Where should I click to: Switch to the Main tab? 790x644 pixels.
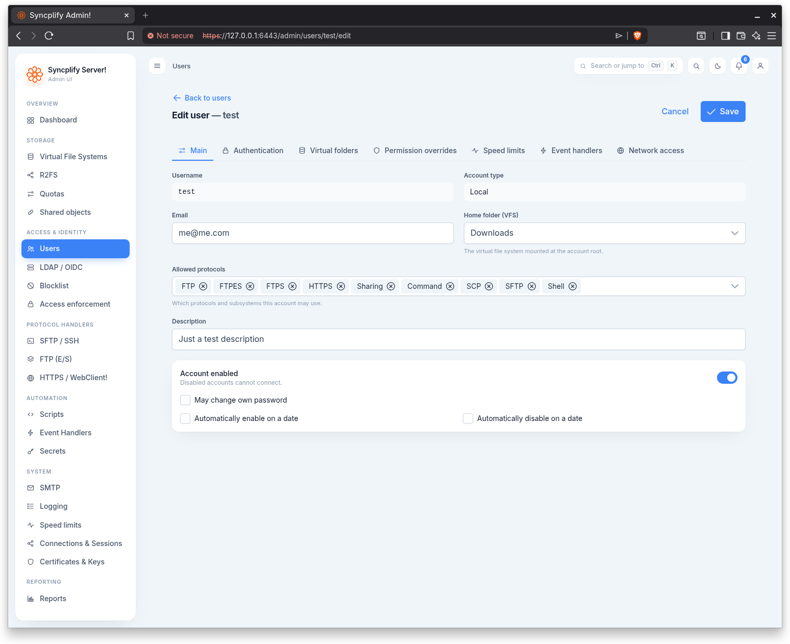click(x=193, y=151)
